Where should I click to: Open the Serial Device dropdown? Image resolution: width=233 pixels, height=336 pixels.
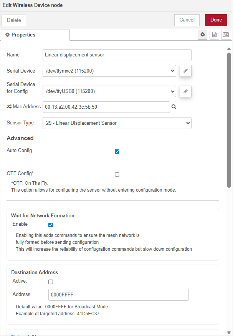109,71
